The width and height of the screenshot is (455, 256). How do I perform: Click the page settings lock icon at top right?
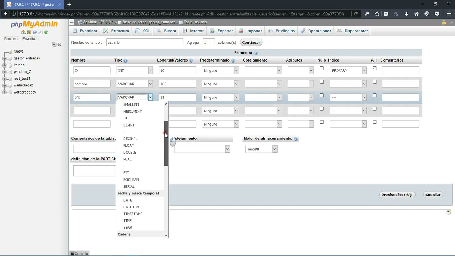tap(444, 22)
